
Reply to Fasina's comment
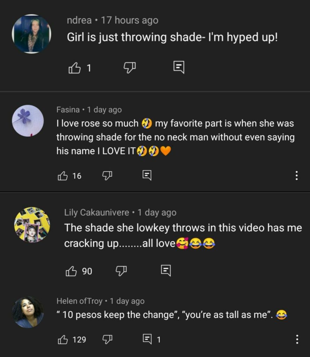(147, 175)
